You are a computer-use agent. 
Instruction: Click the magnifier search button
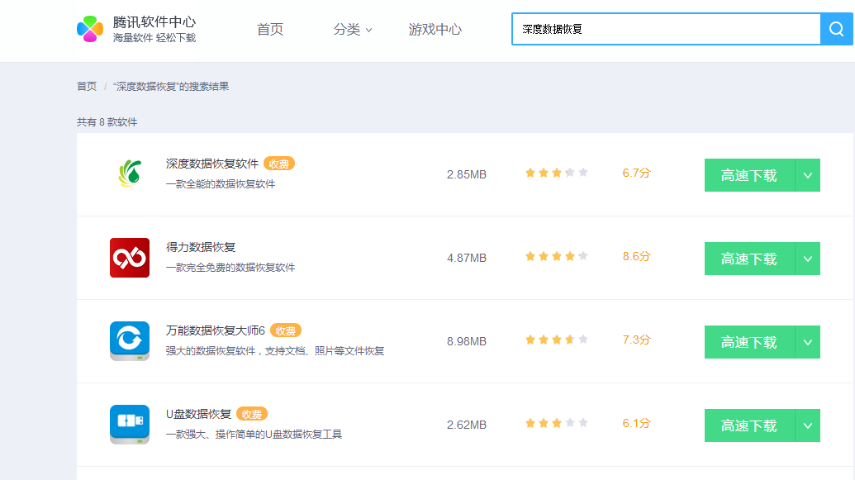[837, 29]
